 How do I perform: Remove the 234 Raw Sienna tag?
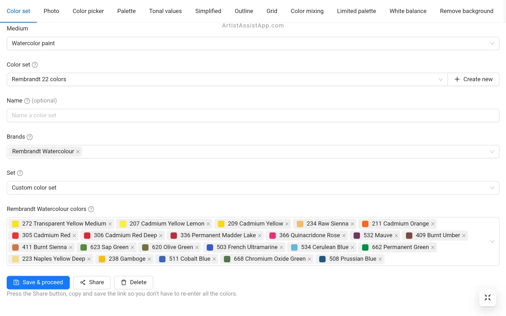click(352, 224)
